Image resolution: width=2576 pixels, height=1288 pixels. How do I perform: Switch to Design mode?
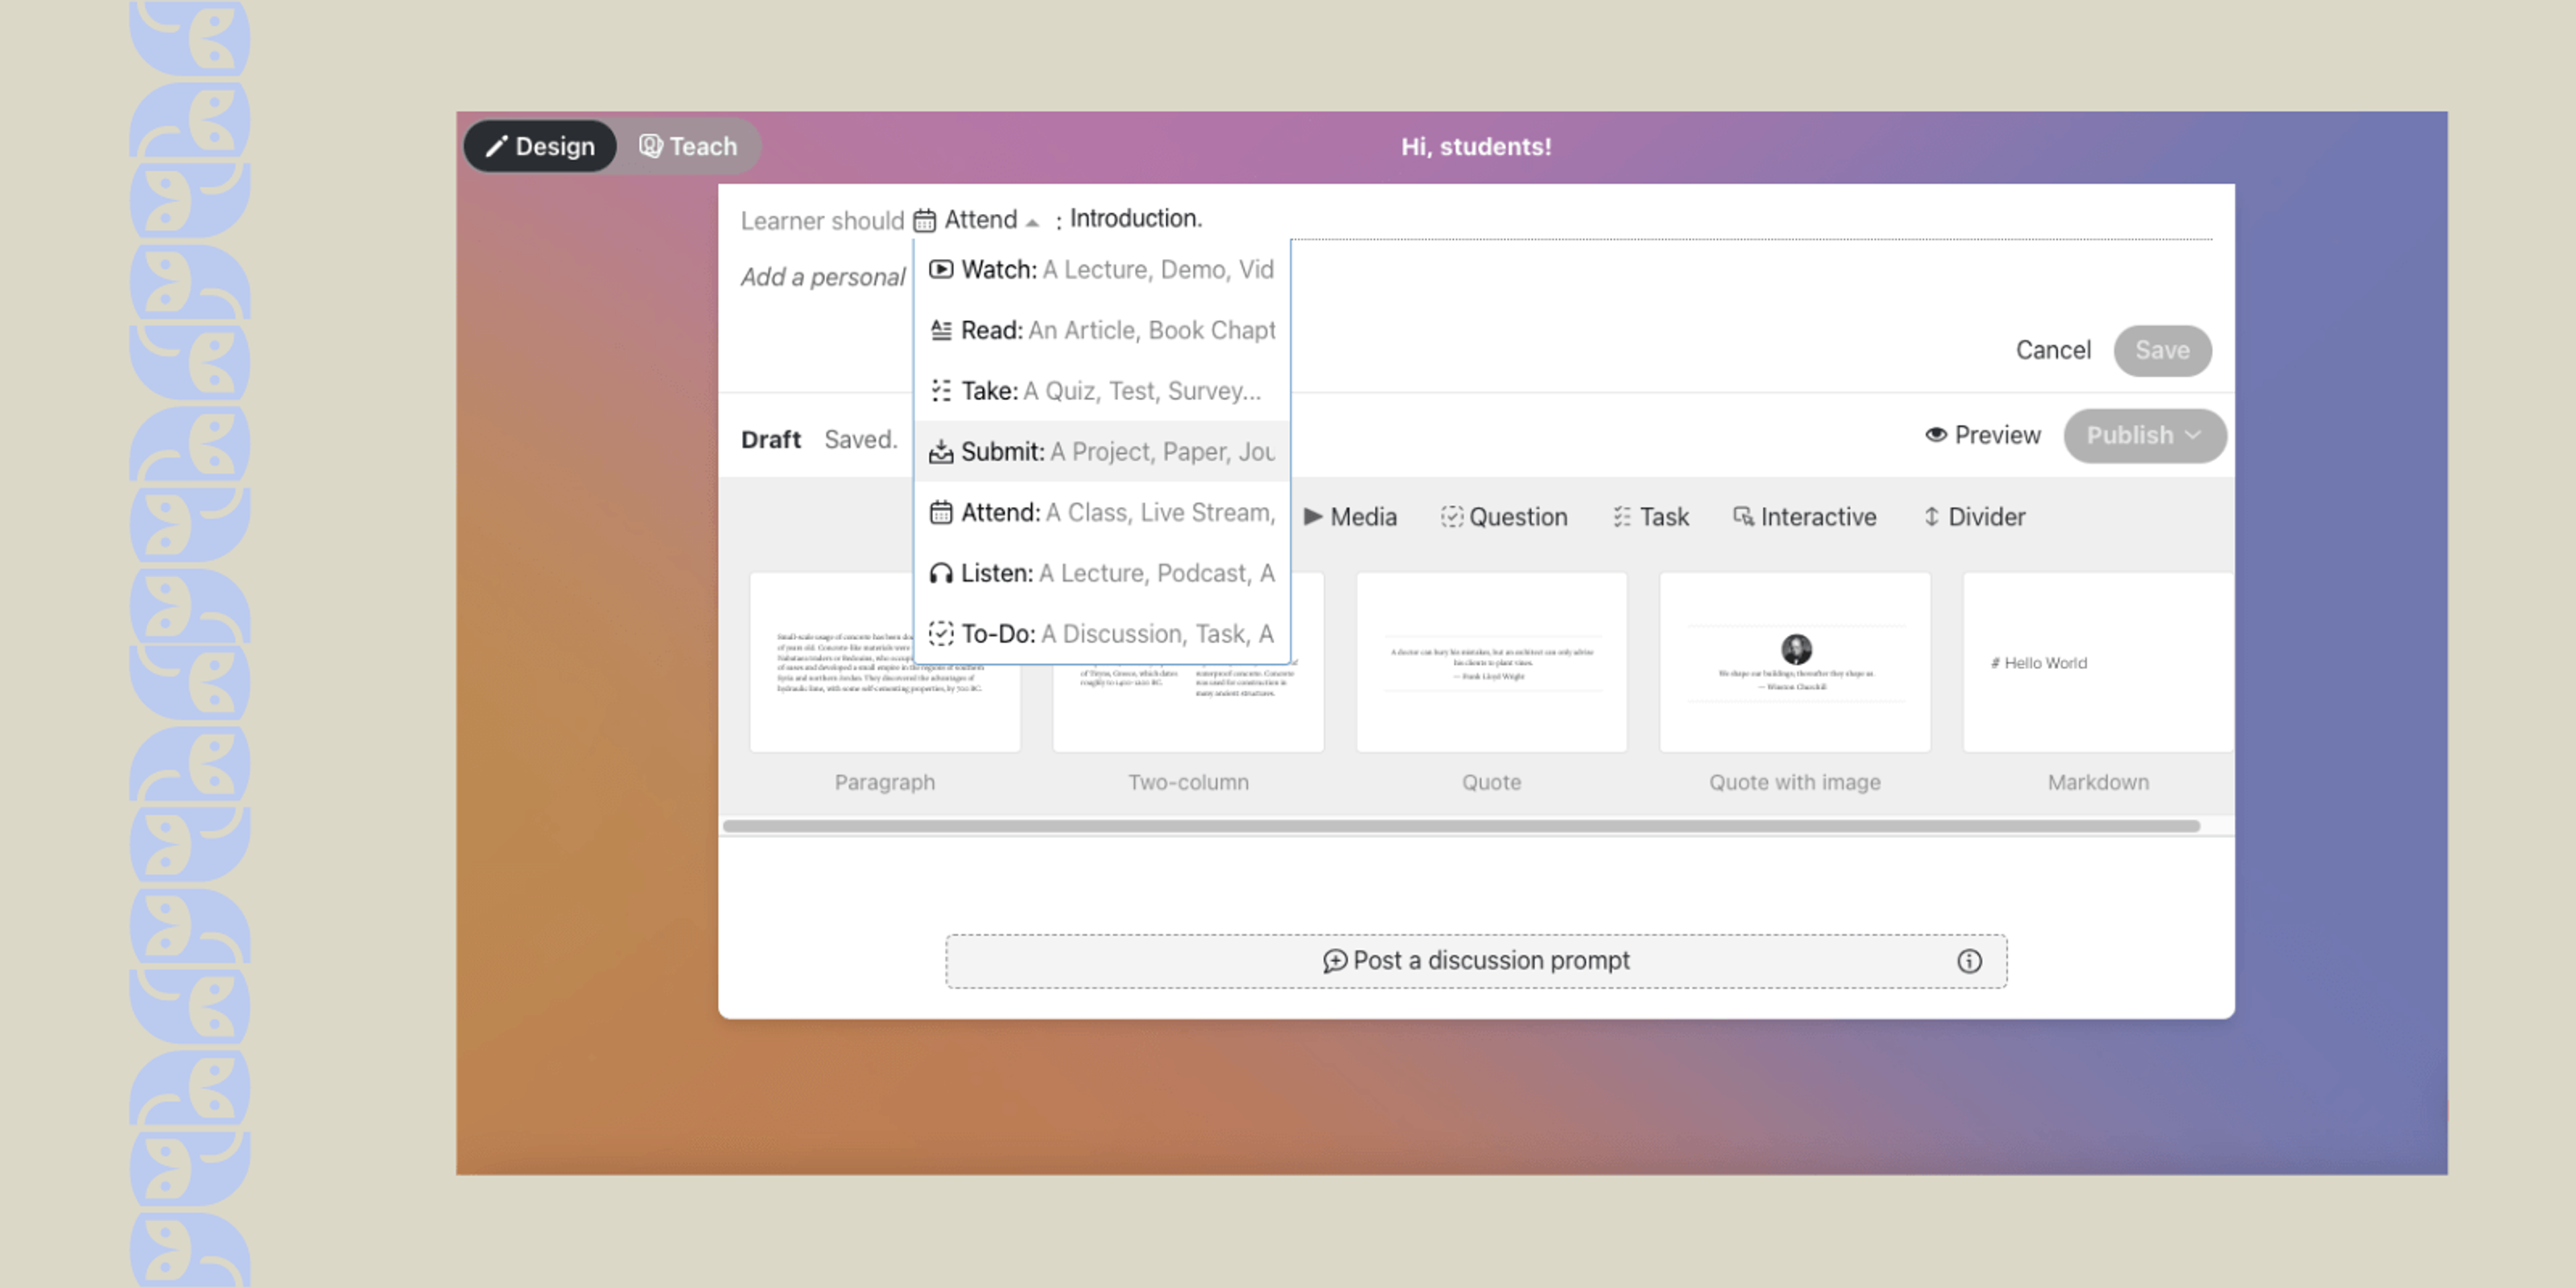540,146
